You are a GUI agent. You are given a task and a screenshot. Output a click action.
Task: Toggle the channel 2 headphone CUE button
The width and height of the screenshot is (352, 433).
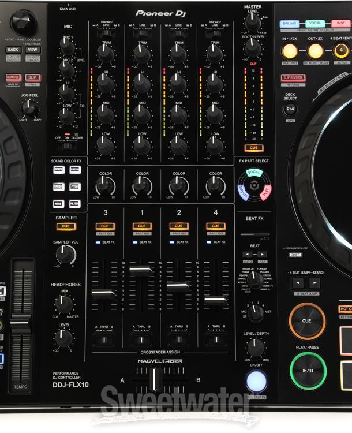pyautogui.click(x=179, y=226)
